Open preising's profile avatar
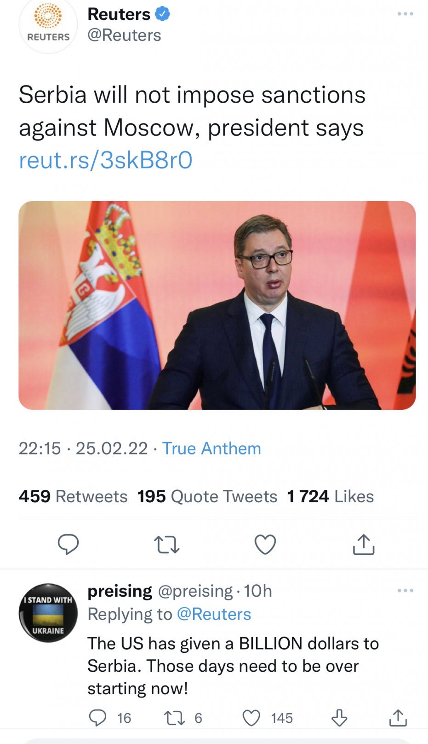The height and width of the screenshot is (744, 428). point(48,613)
